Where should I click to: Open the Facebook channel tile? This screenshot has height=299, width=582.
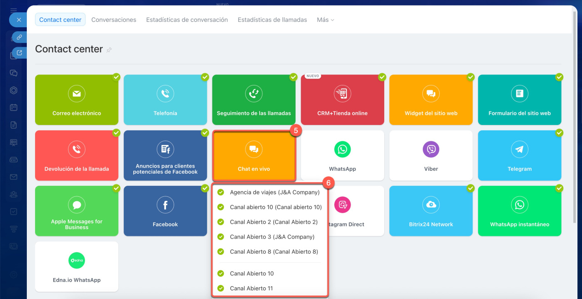point(165,211)
